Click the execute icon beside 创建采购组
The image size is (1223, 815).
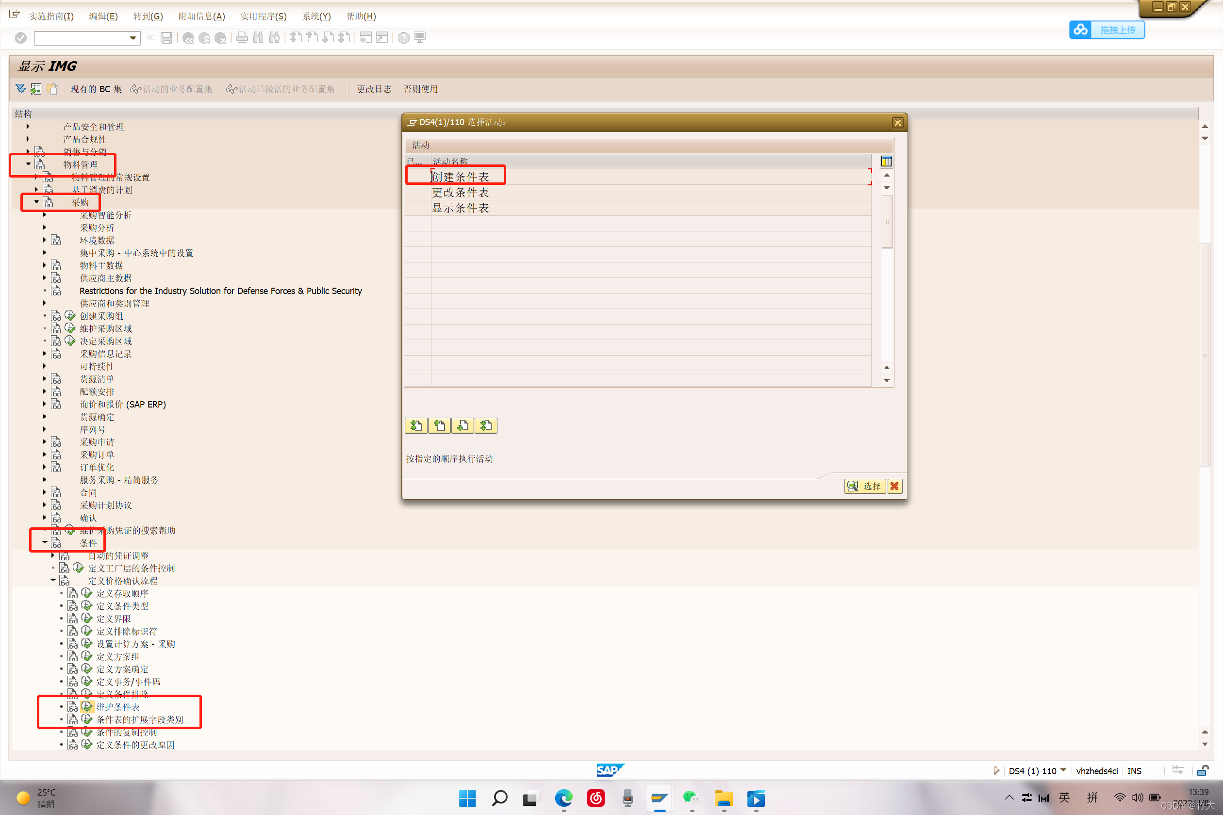pyautogui.click(x=70, y=315)
